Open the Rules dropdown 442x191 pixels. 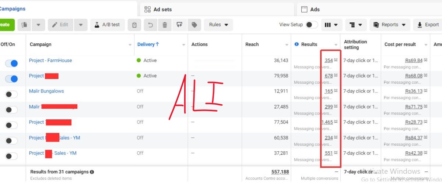tap(218, 25)
